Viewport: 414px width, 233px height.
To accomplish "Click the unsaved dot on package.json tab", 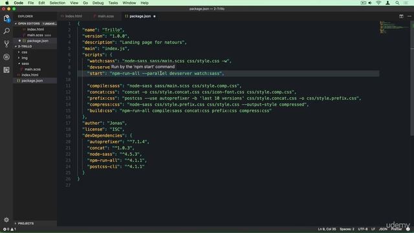I will (155, 16).
